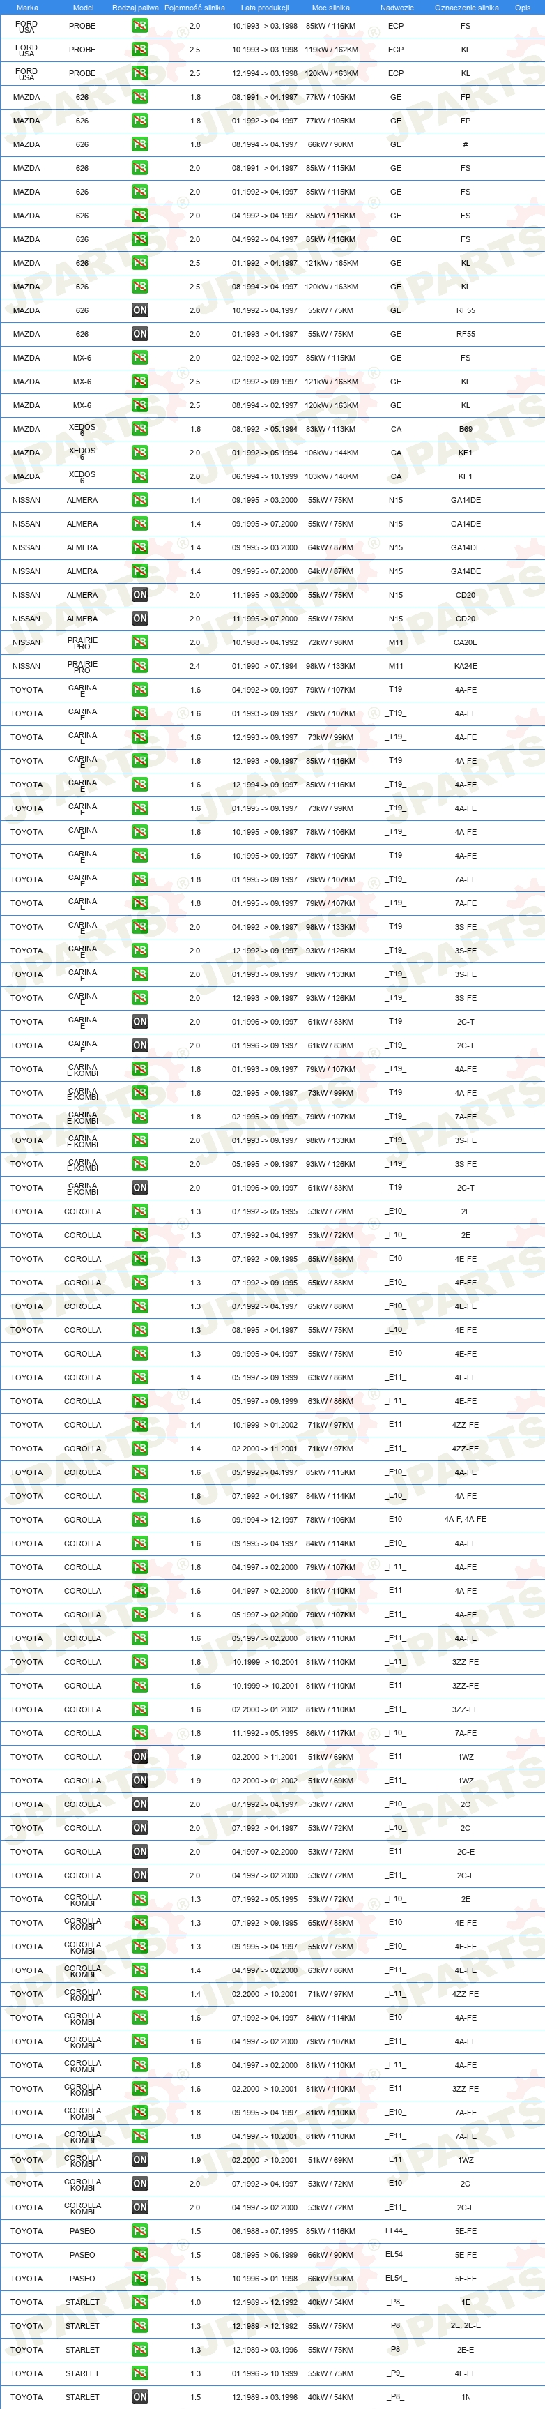Select the 01.1990 -> 07.1994 production years cell

coord(265,666)
